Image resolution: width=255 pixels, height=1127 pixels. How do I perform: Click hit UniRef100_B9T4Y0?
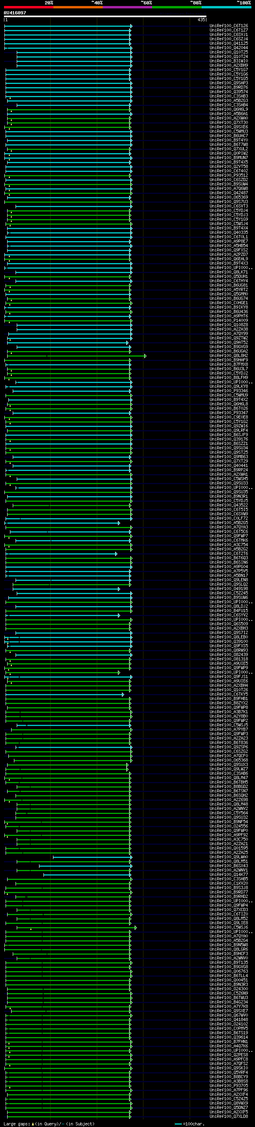coord(229,140)
